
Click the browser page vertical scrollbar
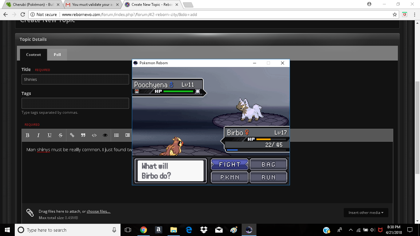(417, 123)
